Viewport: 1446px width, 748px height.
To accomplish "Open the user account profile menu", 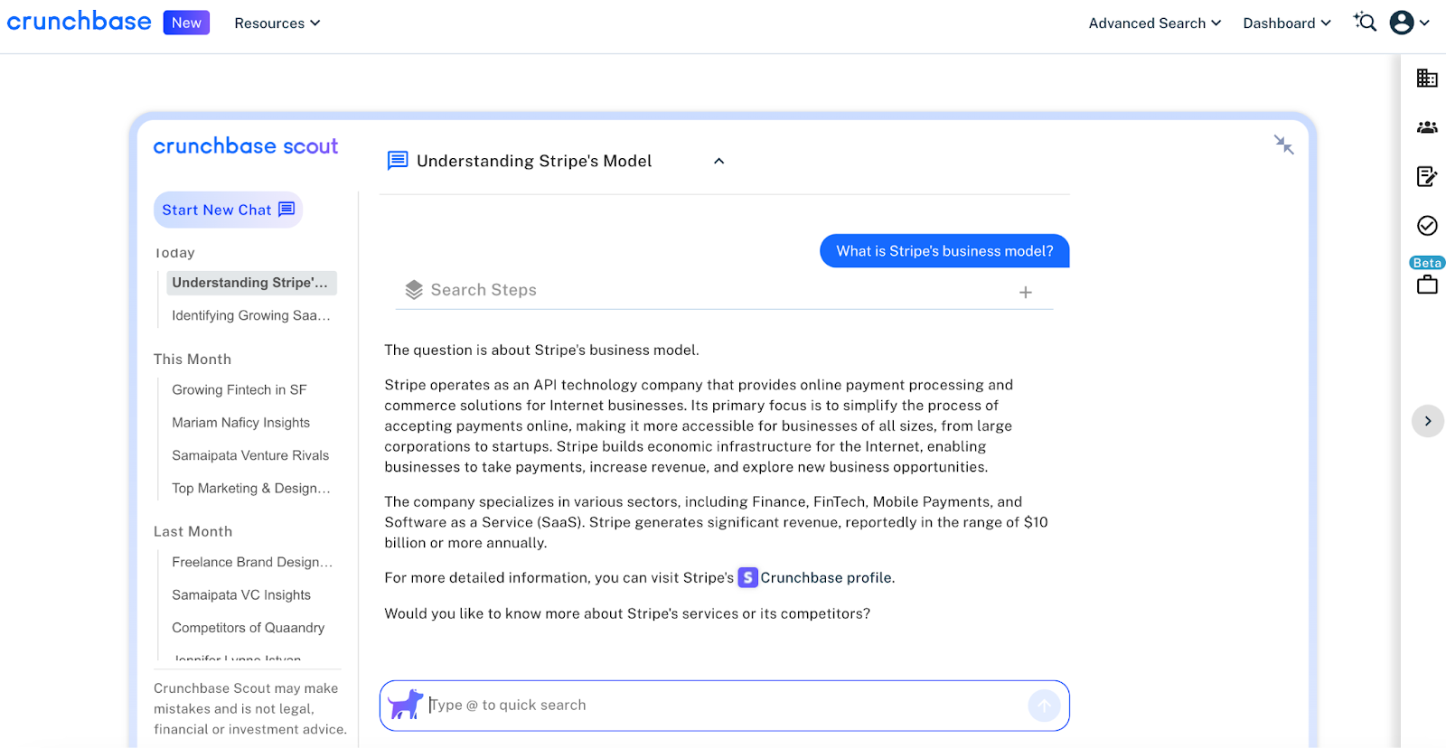I will [x=1409, y=23].
